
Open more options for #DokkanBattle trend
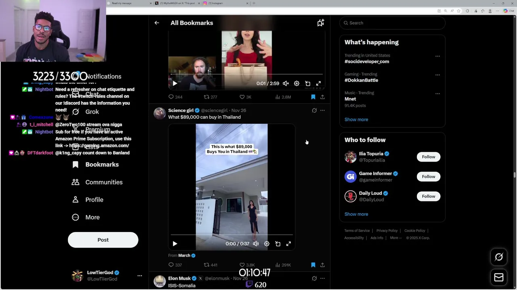pyautogui.click(x=437, y=75)
